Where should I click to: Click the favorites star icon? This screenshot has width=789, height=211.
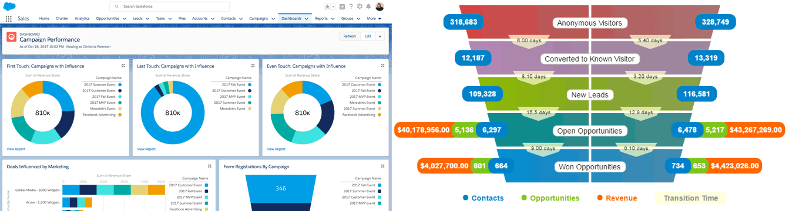(x=328, y=6)
